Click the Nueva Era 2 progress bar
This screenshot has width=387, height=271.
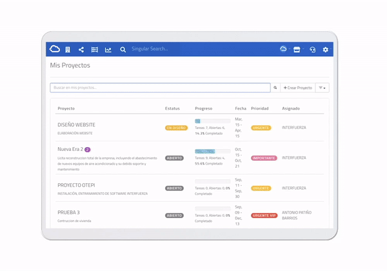(x=212, y=151)
